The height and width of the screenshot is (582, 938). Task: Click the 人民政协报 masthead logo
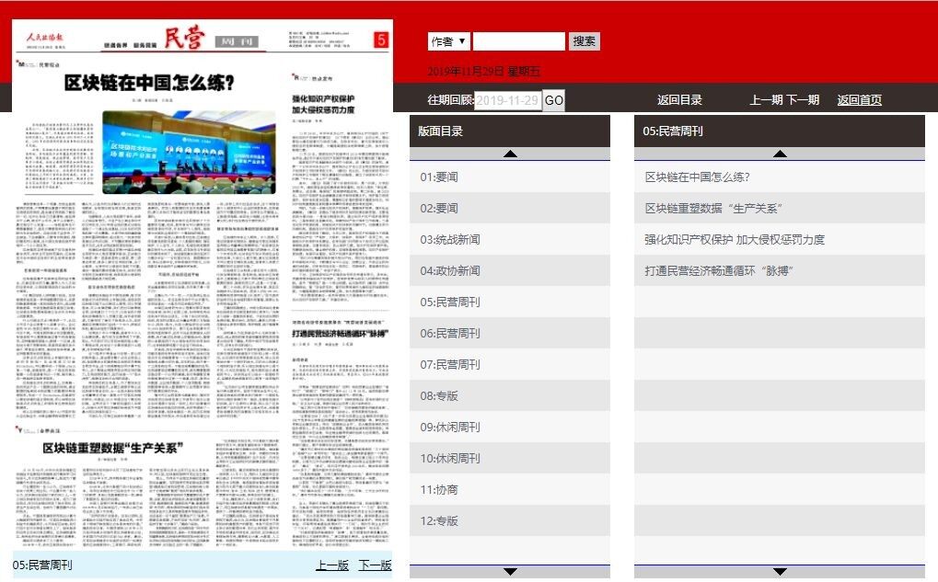[x=45, y=37]
